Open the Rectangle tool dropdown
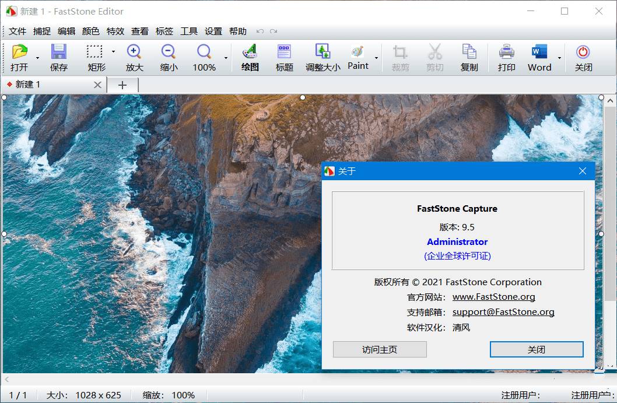The image size is (617, 403). point(112,52)
